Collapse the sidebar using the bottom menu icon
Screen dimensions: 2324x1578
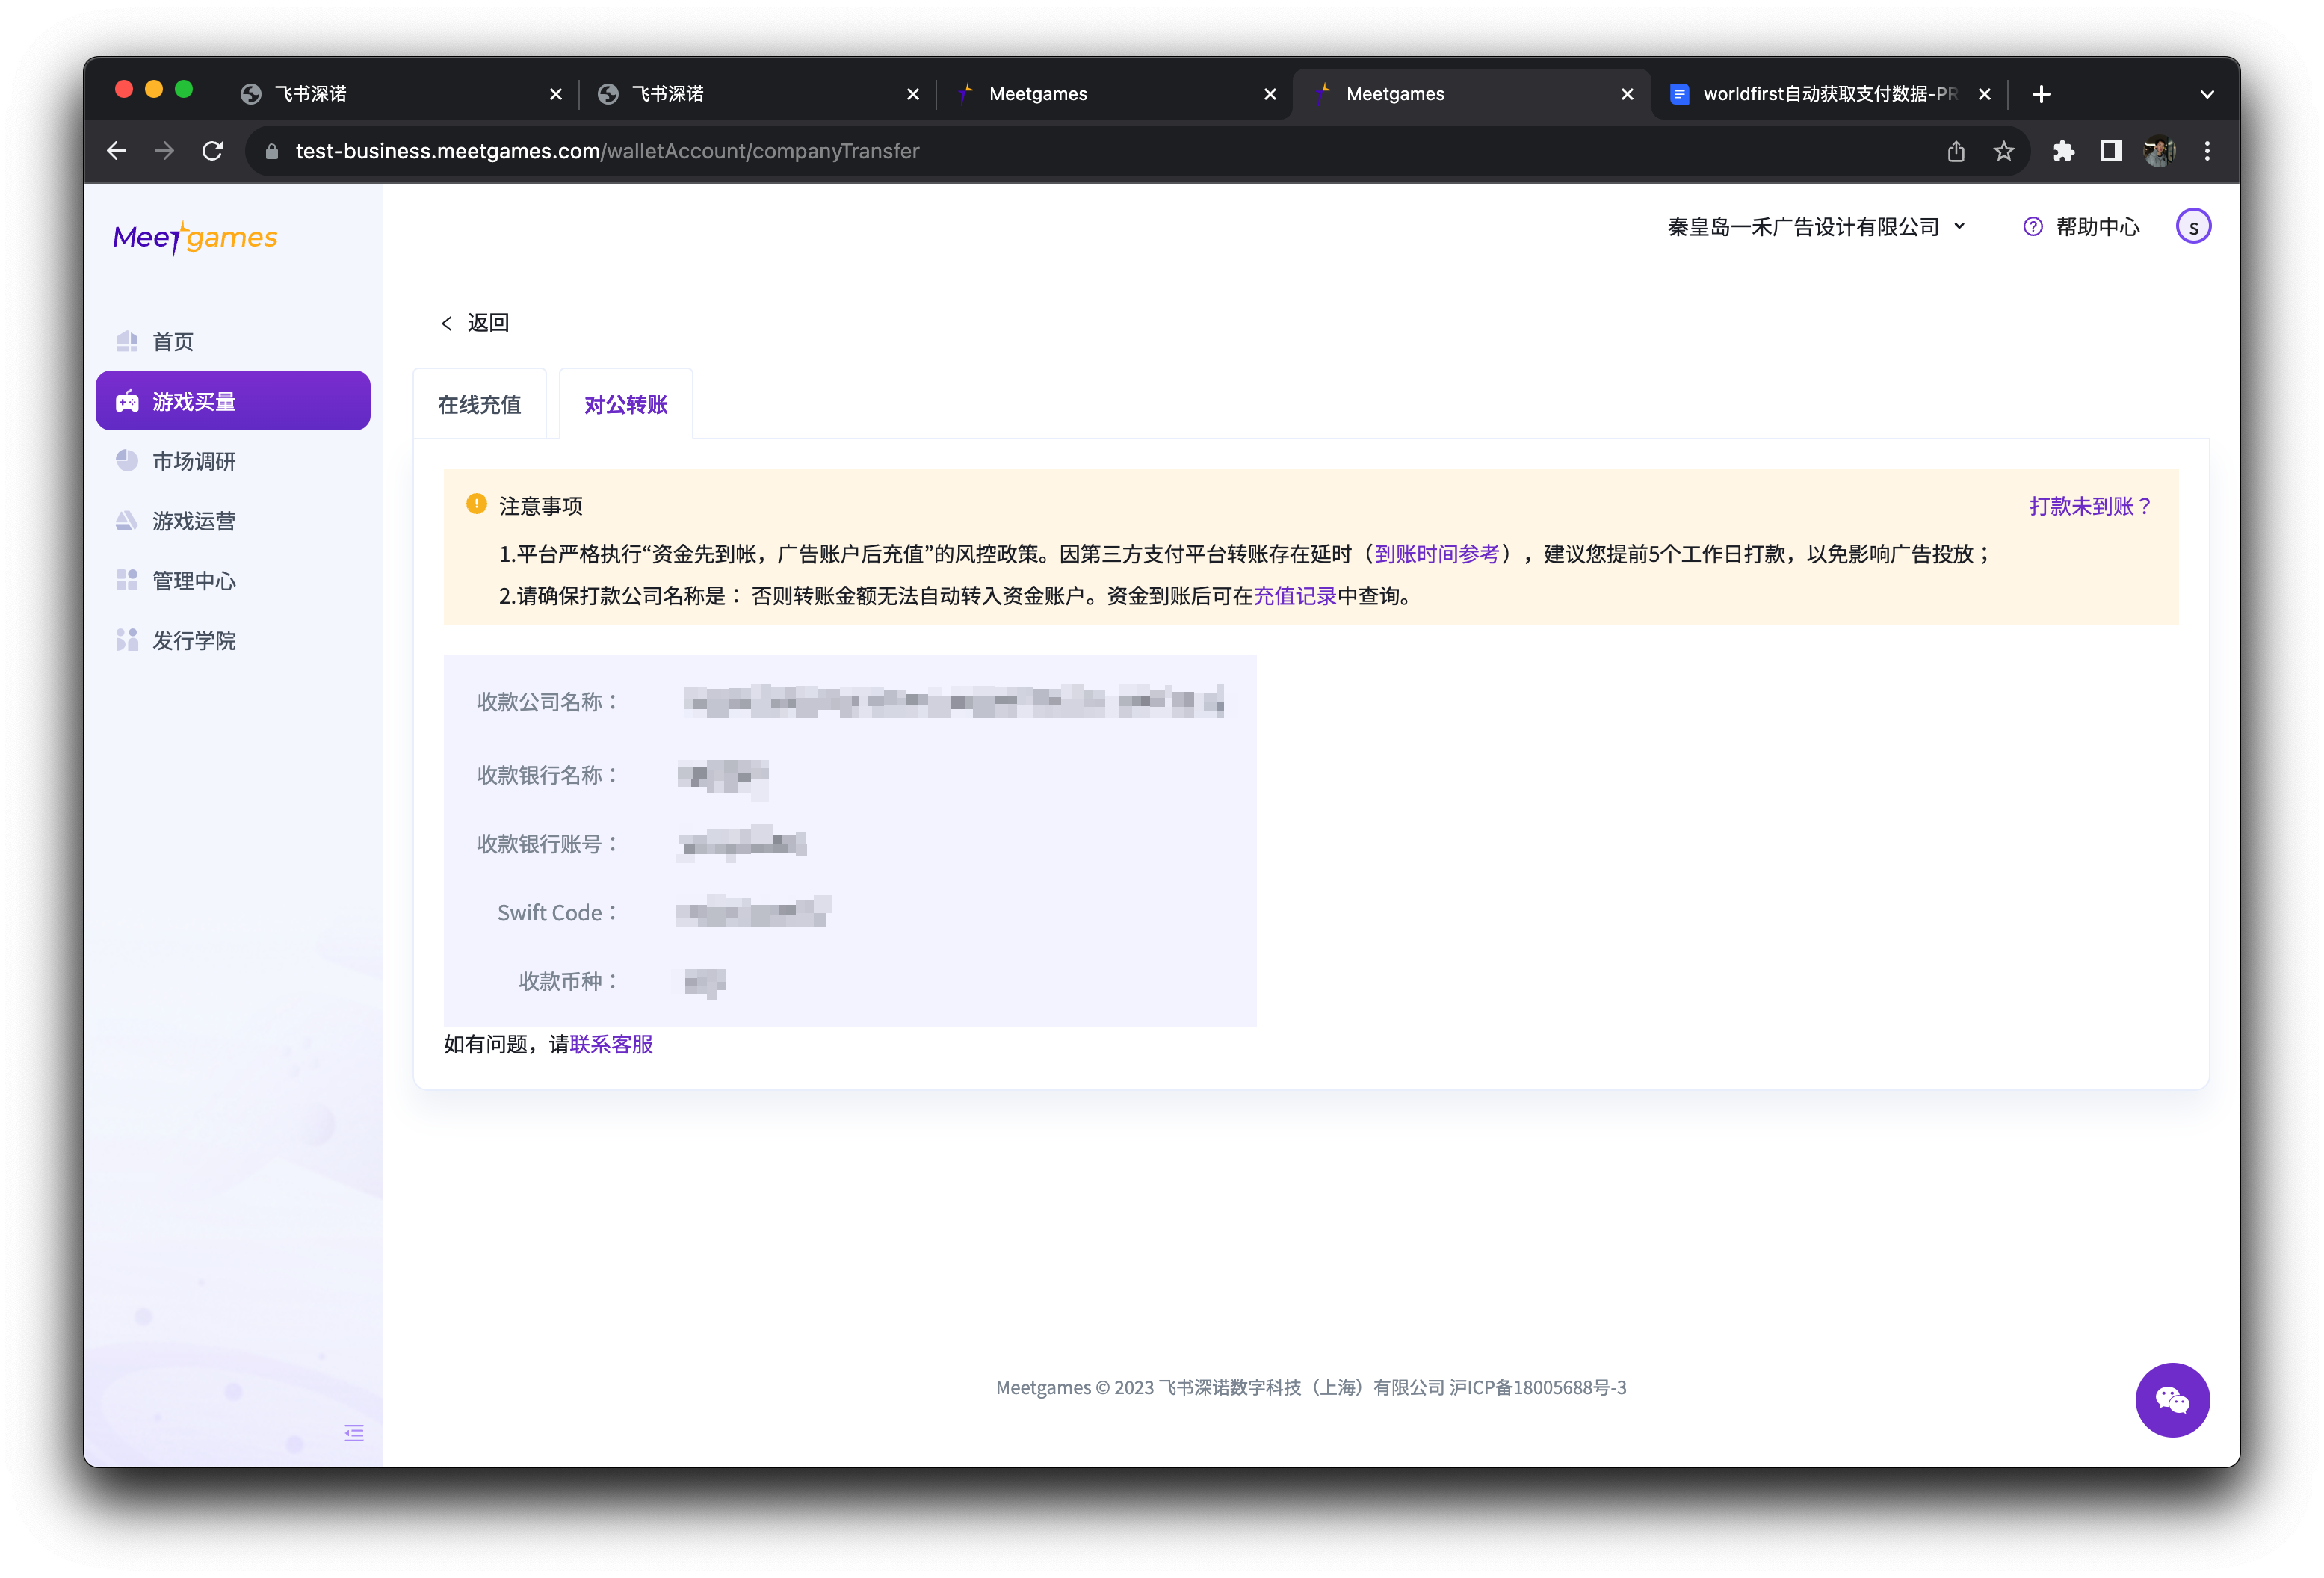pyautogui.click(x=354, y=1433)
